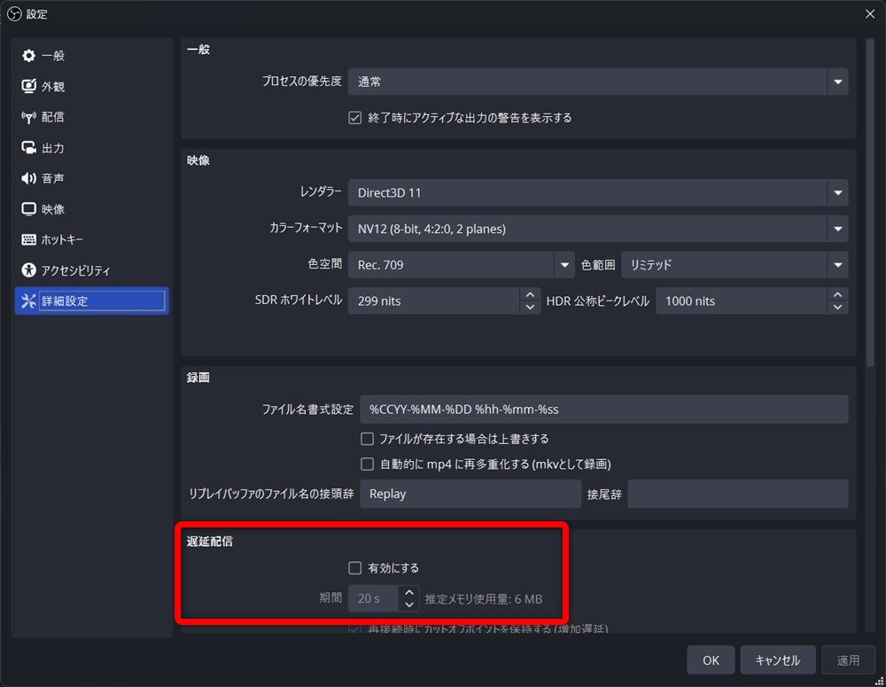This screenshot has height=687, width=886.
Task: Click the 録画 section heading
Action: tap(198, 377)
